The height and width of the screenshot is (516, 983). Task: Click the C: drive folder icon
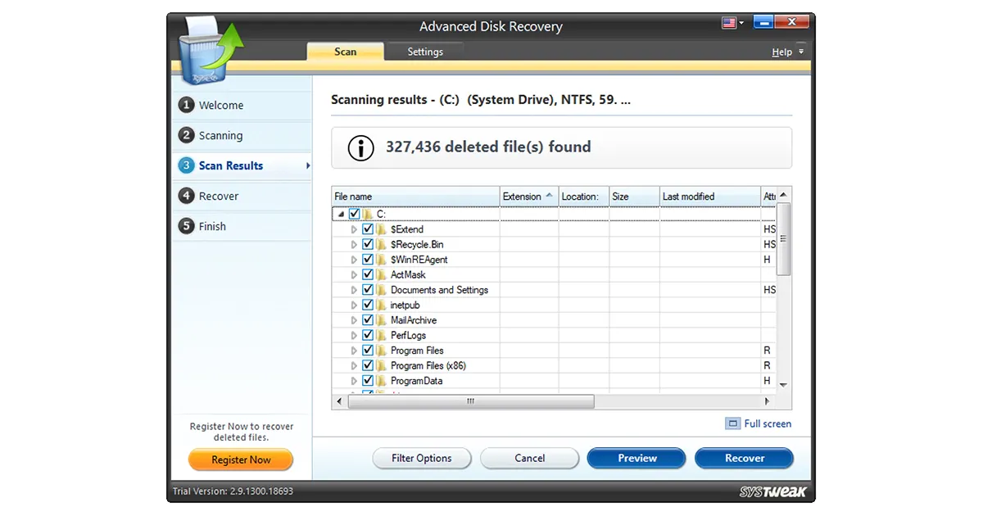(x=368, y=214)
